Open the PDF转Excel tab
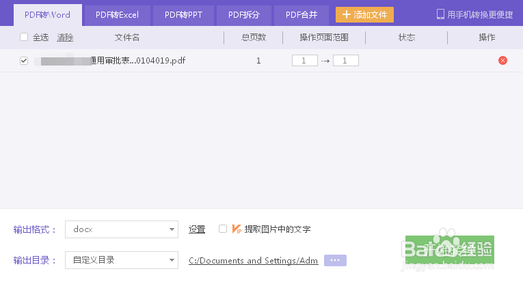Screen dimensions: 523x284 [x=117, y=15]
